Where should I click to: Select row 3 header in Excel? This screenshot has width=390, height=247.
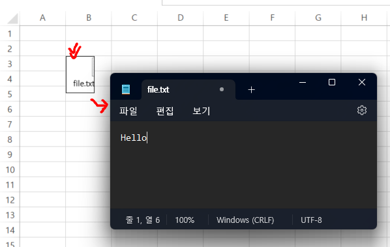(x=10, y=64)
